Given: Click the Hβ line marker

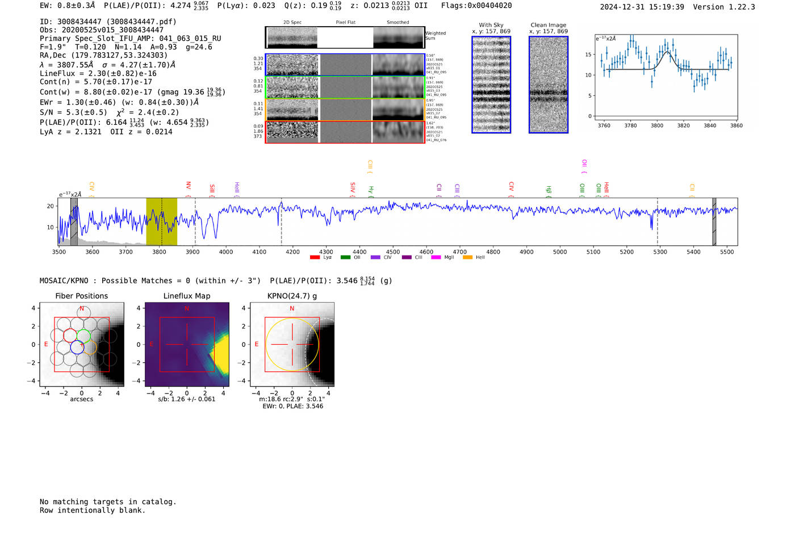Looking at the screenshot, I should 549,191.
